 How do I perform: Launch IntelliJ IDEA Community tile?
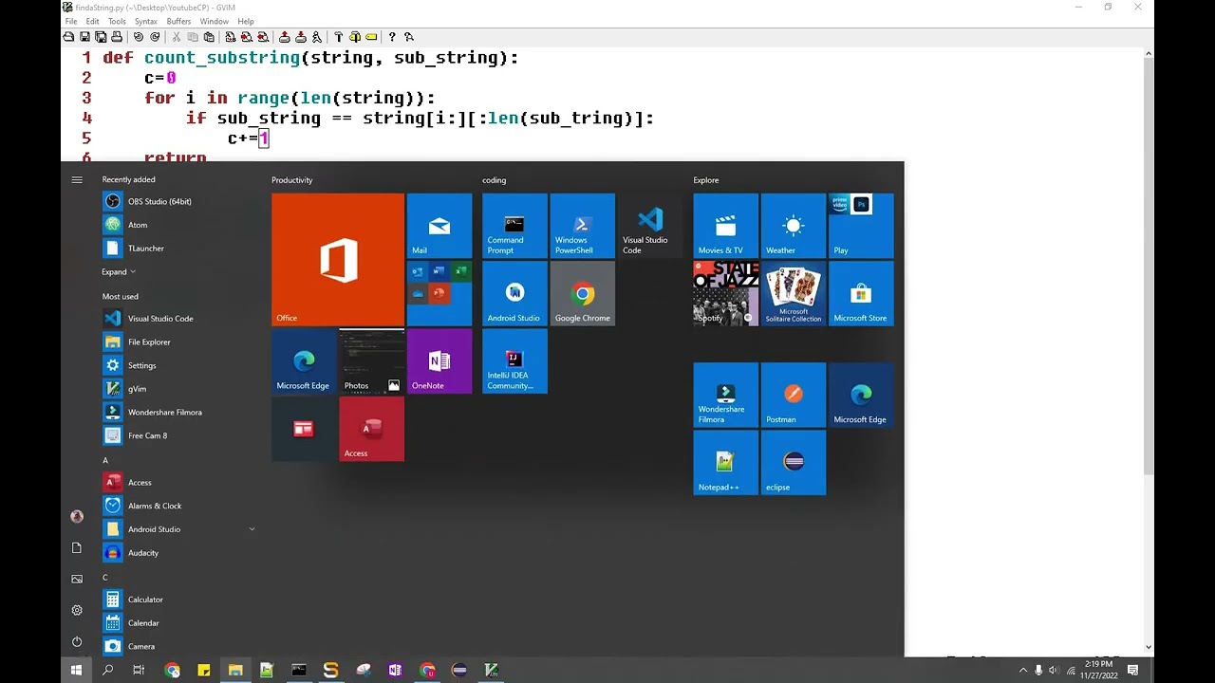514,361
